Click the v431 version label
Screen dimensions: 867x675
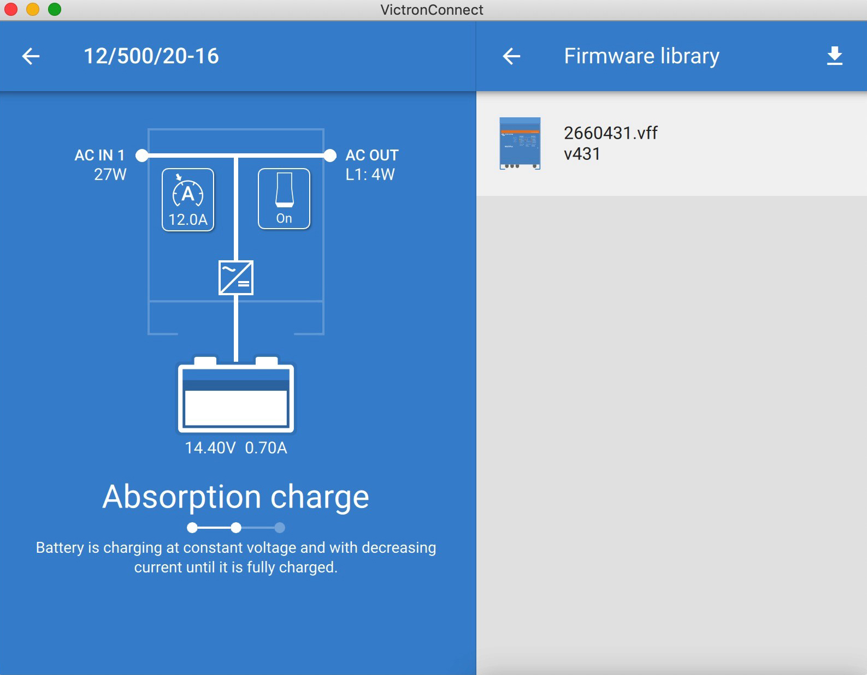coord(582,154)
